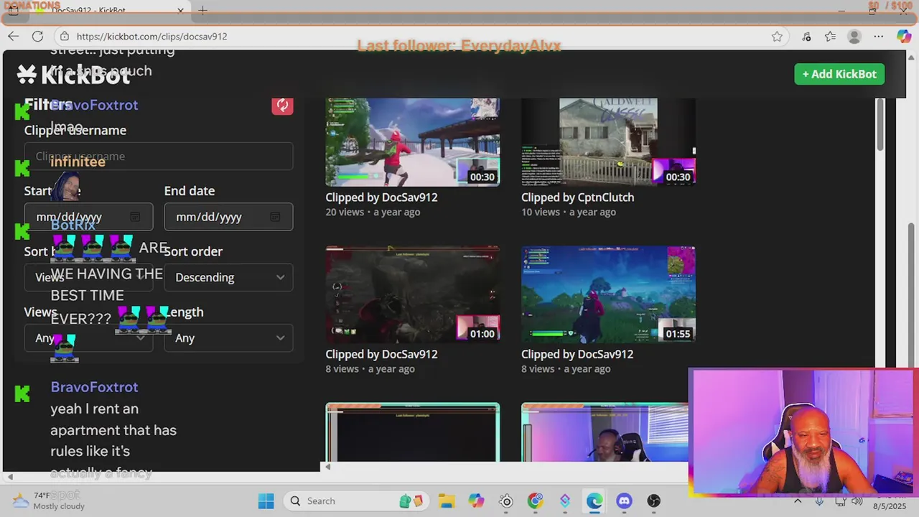Viewport: 919px width, 517px height.
Task: Open a new browser tab
Action: coord(203,10)
